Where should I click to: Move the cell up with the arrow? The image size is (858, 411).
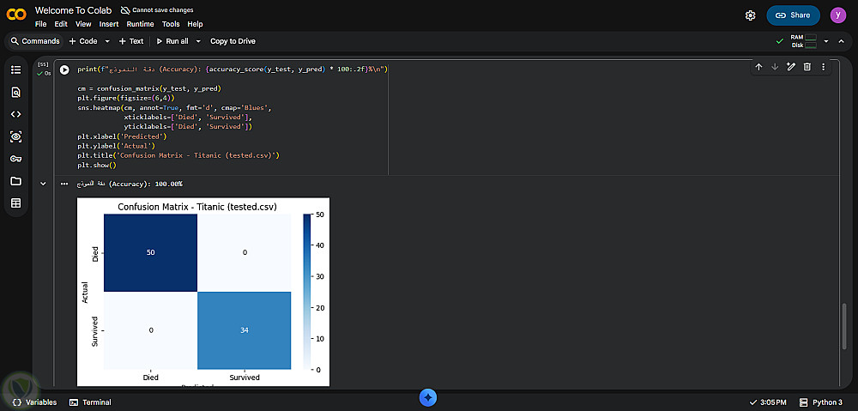[x=758, y=67]
